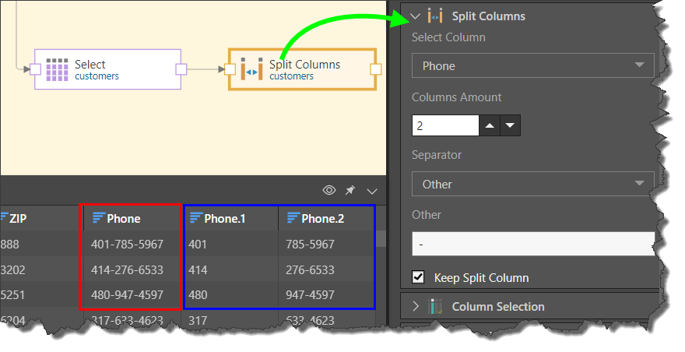The width and height of the screenshot is (685, 352).
Task: Expand the Column Selection section
Action: coord(415,306)
